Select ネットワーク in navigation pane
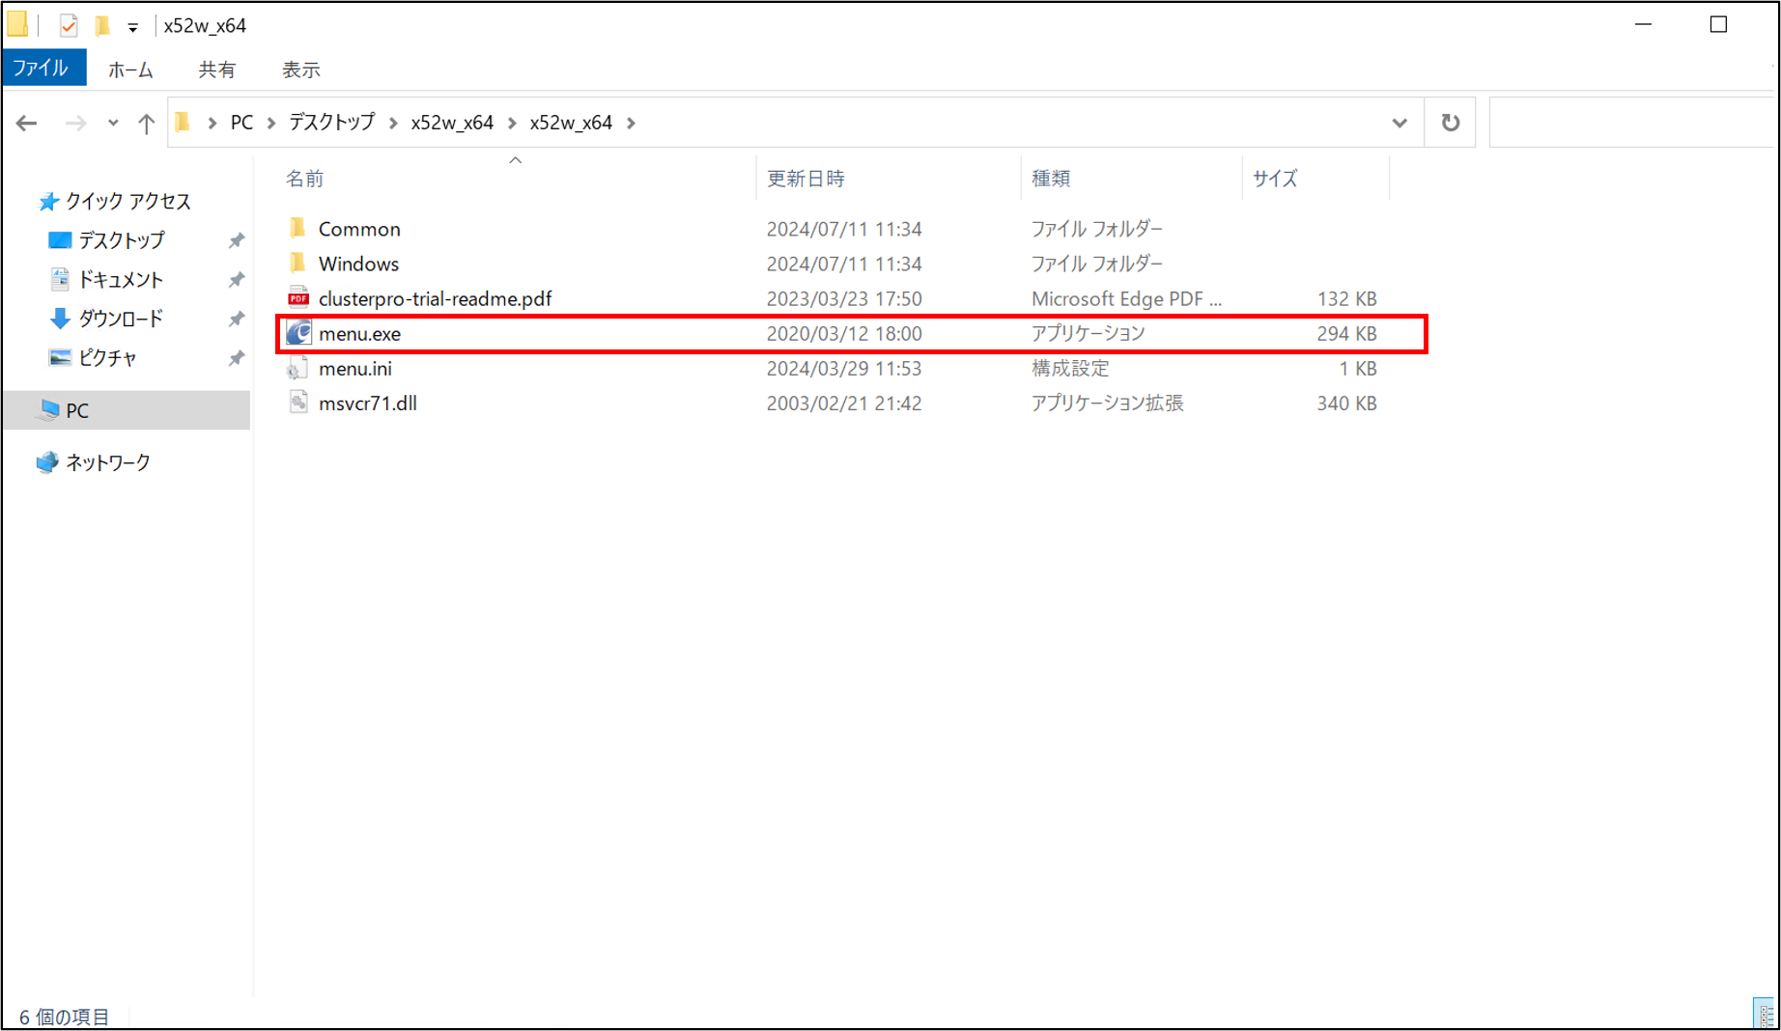 [x=107, y=462]
